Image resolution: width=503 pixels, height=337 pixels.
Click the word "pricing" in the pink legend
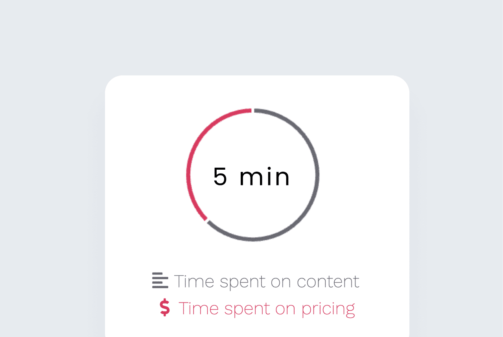[x=328, y=310]
